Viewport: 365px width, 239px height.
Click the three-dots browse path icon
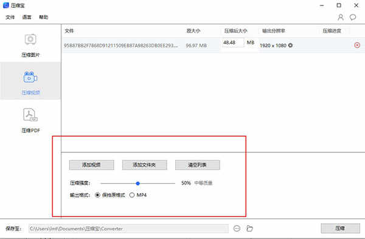coord(237,229)
